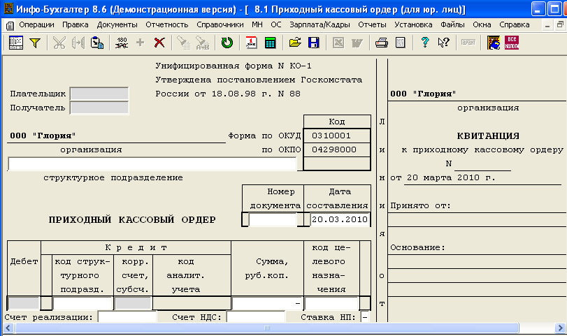Click the структурное подразделение input field
This screenshot has width=567, height=336.
[x=152, y=163]
